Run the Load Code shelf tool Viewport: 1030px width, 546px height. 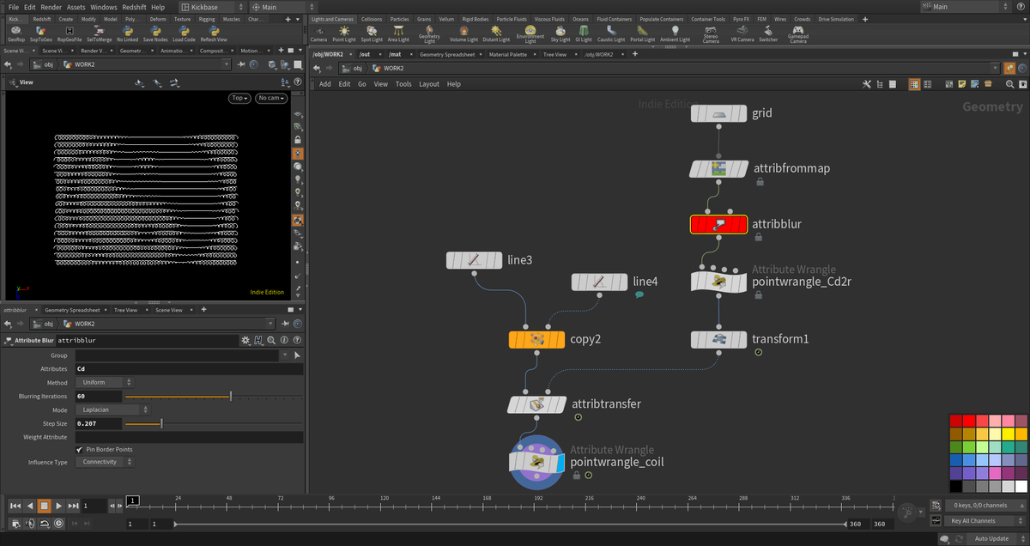pos(184,33)
